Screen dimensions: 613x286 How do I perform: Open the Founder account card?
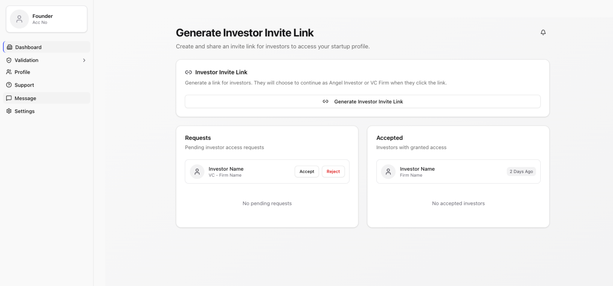pos(47,19)
